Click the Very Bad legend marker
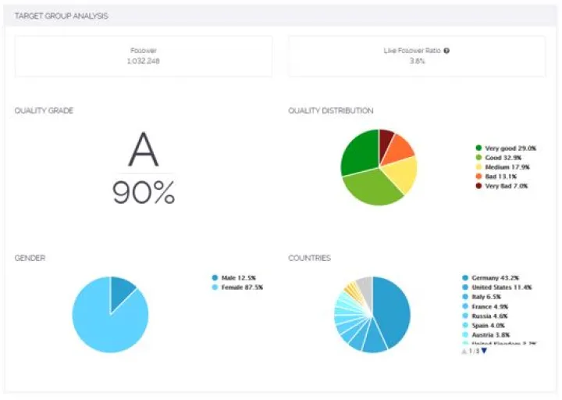Image resolution: width=562 pixels, height=400 pixels. 478,186
